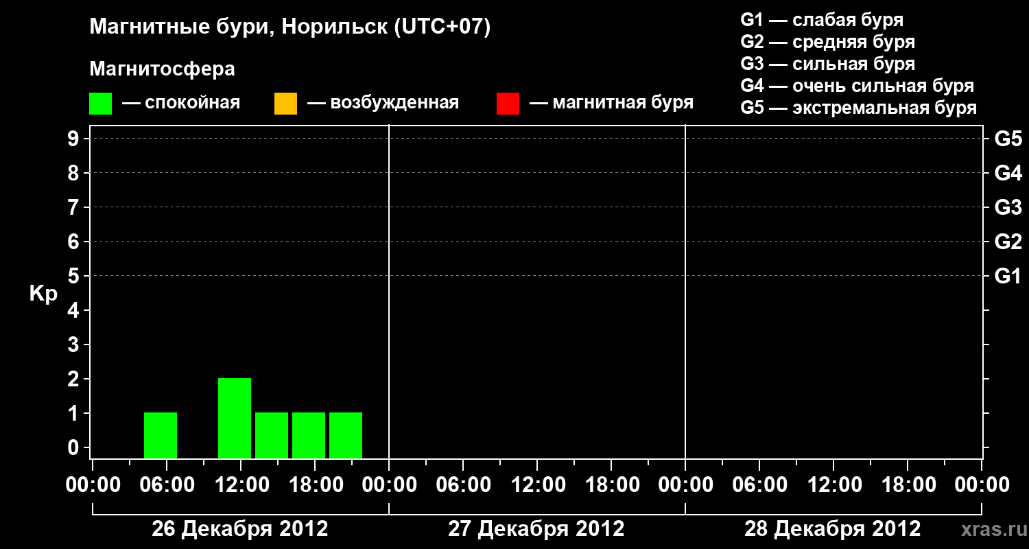Click the '27 Декабря 2012' date label
Screen dimensions: 1029x549
(536, 529)
